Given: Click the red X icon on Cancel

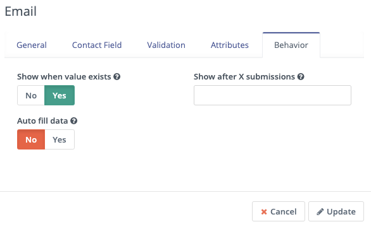Looking at the screenshot, I should click(x=264, y=212).
